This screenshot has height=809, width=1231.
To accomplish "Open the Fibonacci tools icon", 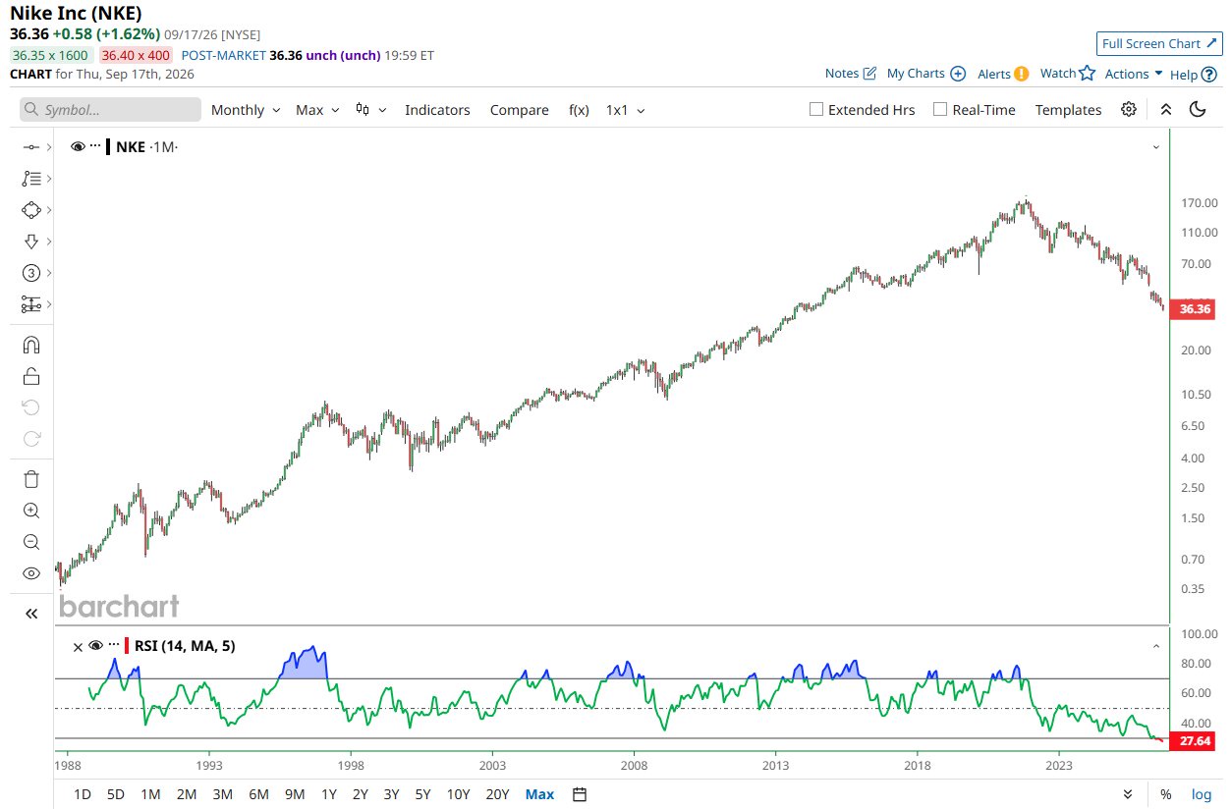I will tap(30, 179).
